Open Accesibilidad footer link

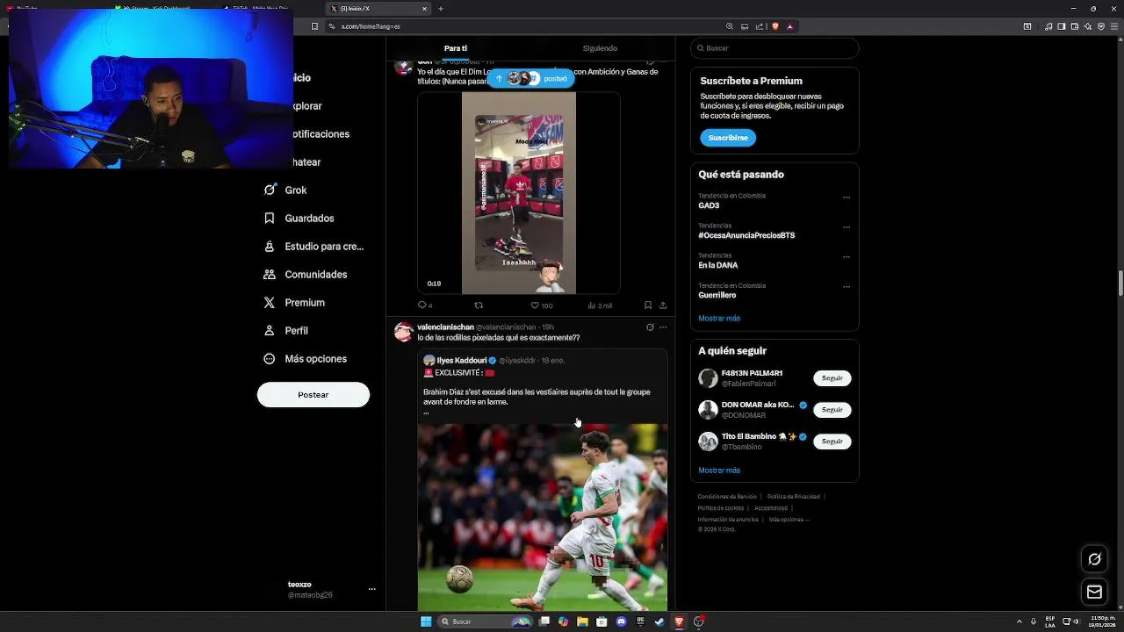(x=771, y=508)
